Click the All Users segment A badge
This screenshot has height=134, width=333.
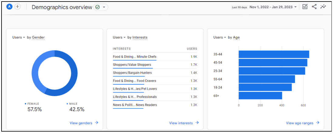coord(9,7)
